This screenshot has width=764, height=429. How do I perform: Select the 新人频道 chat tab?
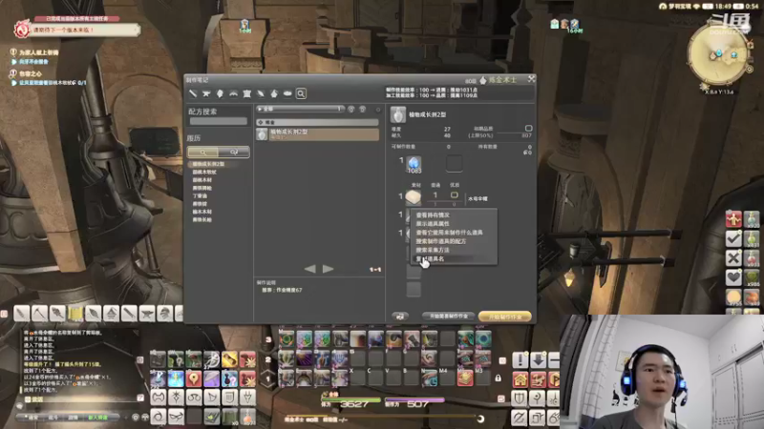98,418
